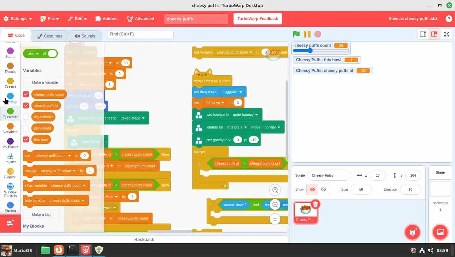Screen dimensions: 455x257
Task: Pause the project with the pause icon
Action: 307,34
